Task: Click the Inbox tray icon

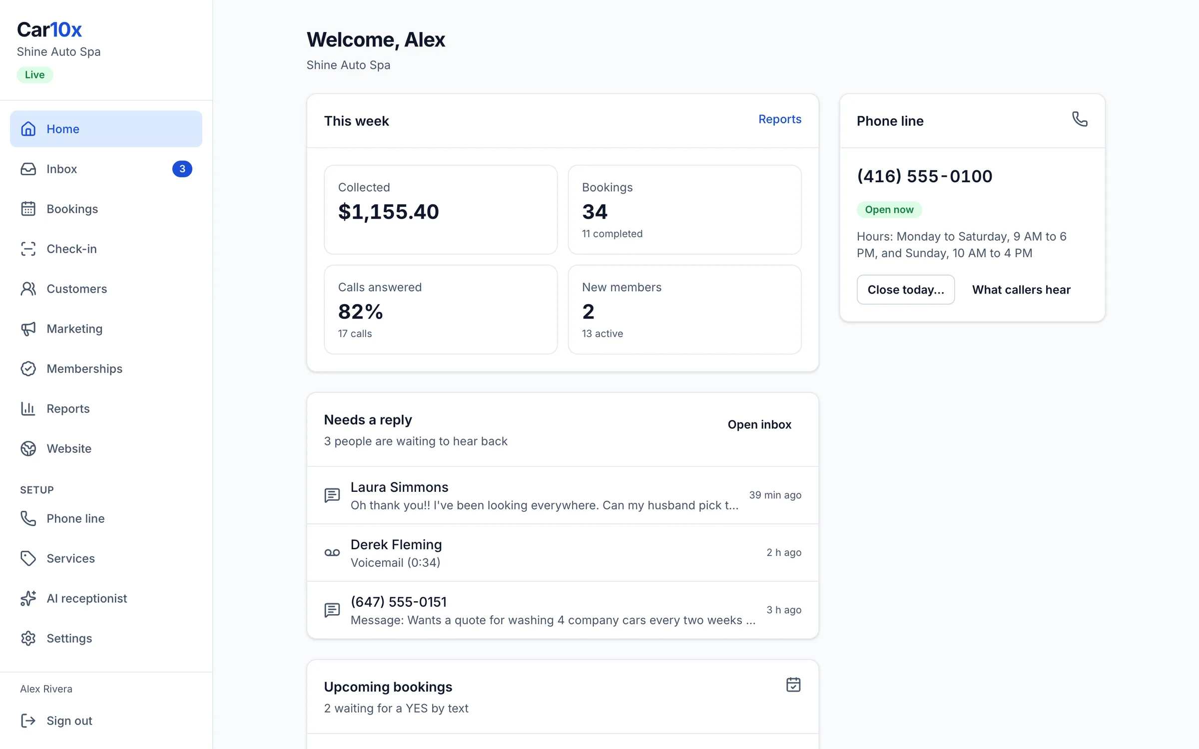Action: [x=28, y=169]
